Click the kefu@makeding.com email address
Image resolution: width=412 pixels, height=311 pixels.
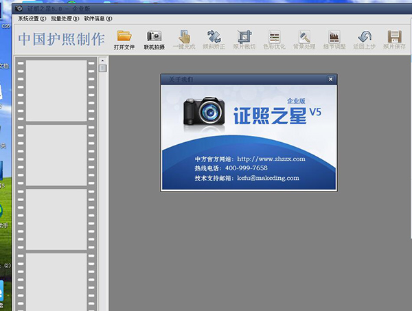point(268,178)
